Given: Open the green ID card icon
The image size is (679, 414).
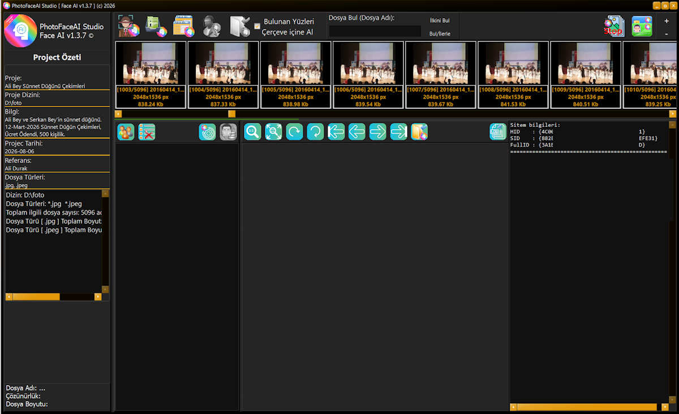Looking at the screenshot, I should [x=642, y=26].
